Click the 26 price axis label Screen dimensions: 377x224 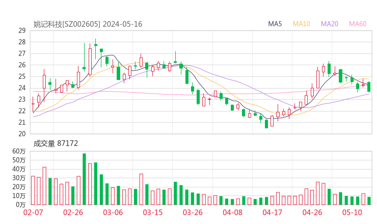(22, 65)
